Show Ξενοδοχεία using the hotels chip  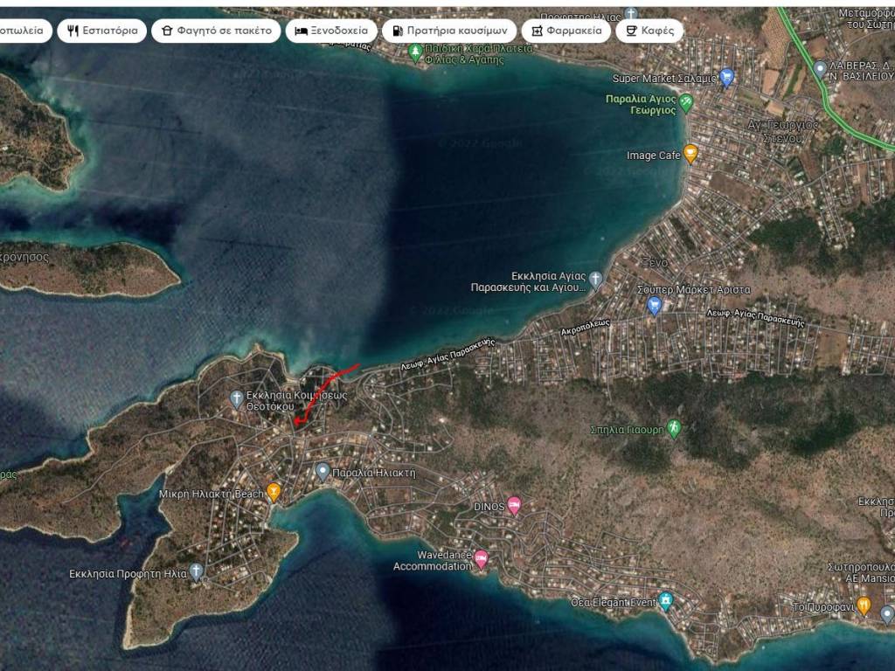point(331,31)
